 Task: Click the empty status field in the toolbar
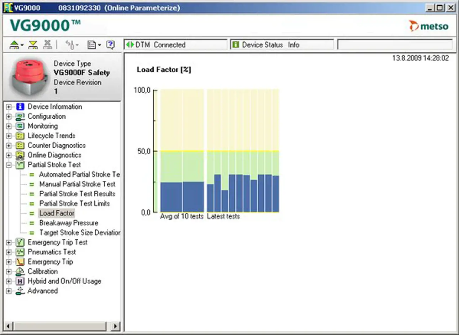coord(395,45)
